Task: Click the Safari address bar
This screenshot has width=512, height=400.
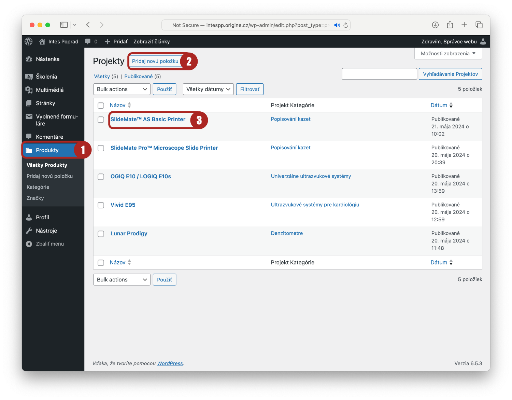Action: (x=256, y=25)
